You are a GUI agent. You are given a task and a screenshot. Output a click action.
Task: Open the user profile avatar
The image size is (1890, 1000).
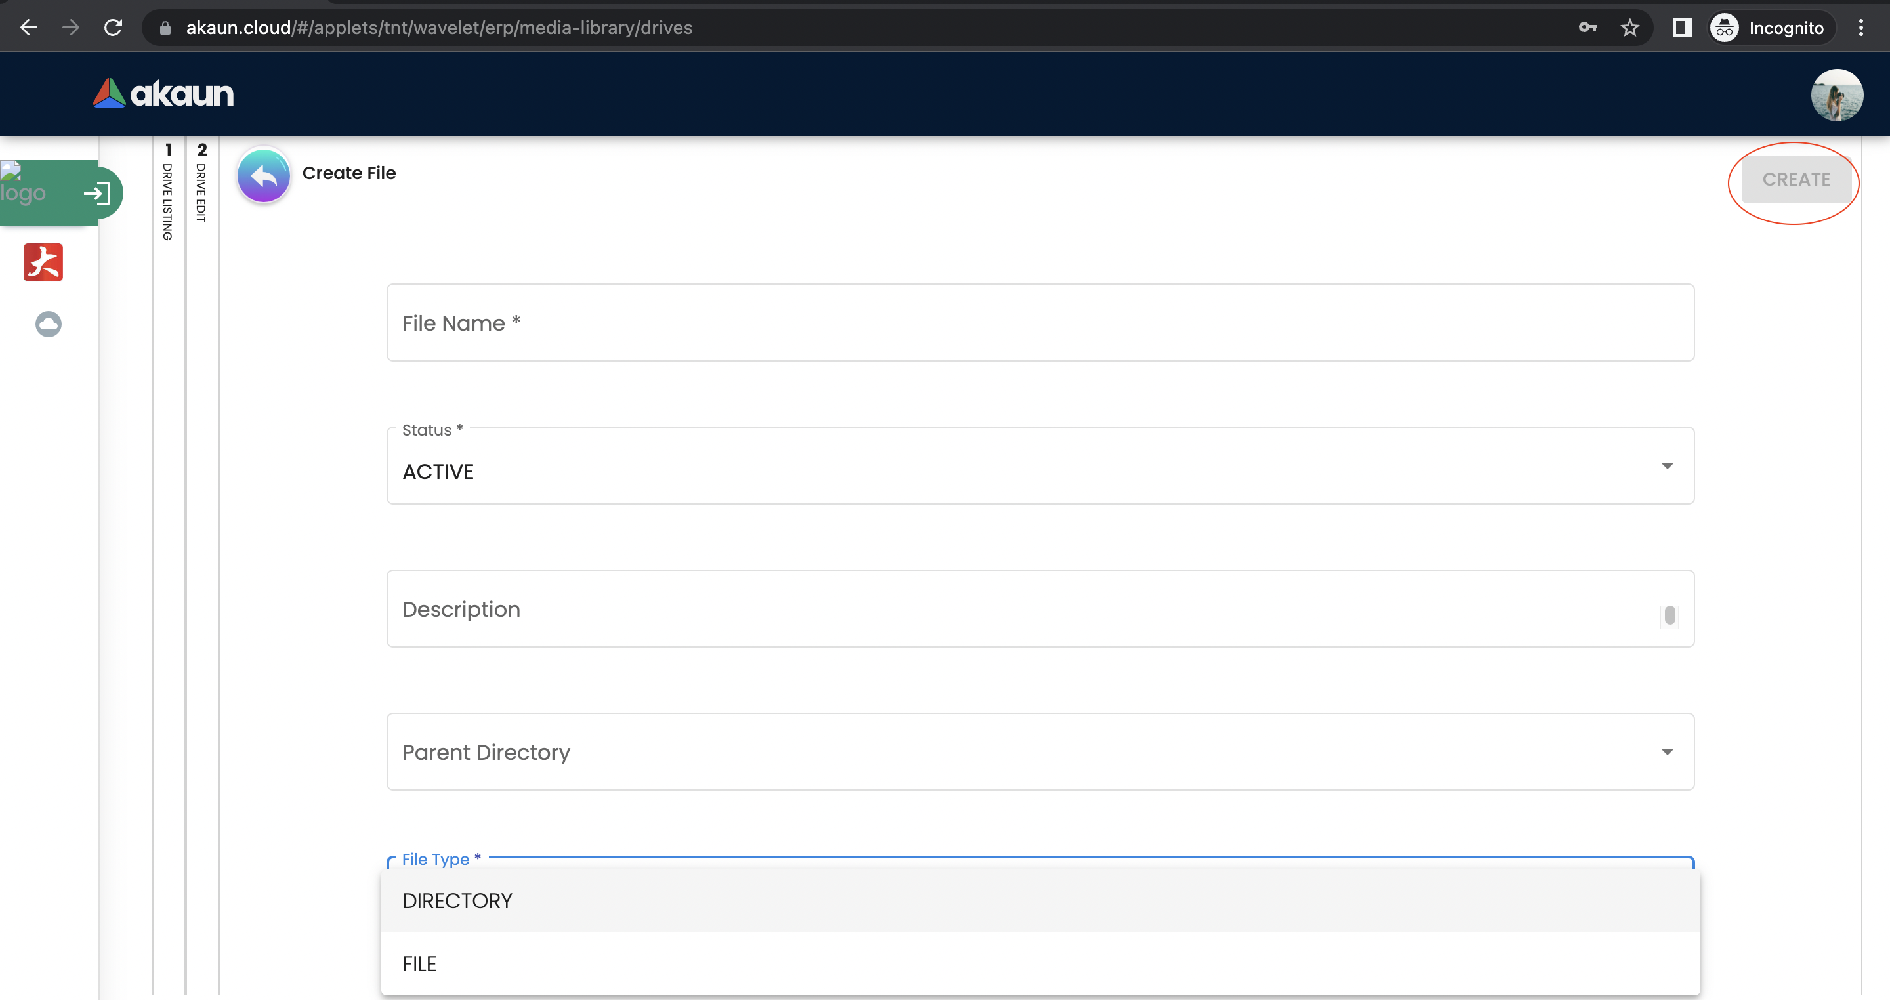coord(1836,95)
